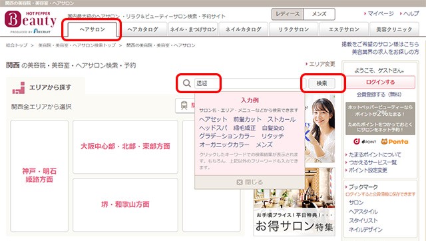
Task: Click the Hot Pepper Beauty logo
Action: tap(31, 22)
